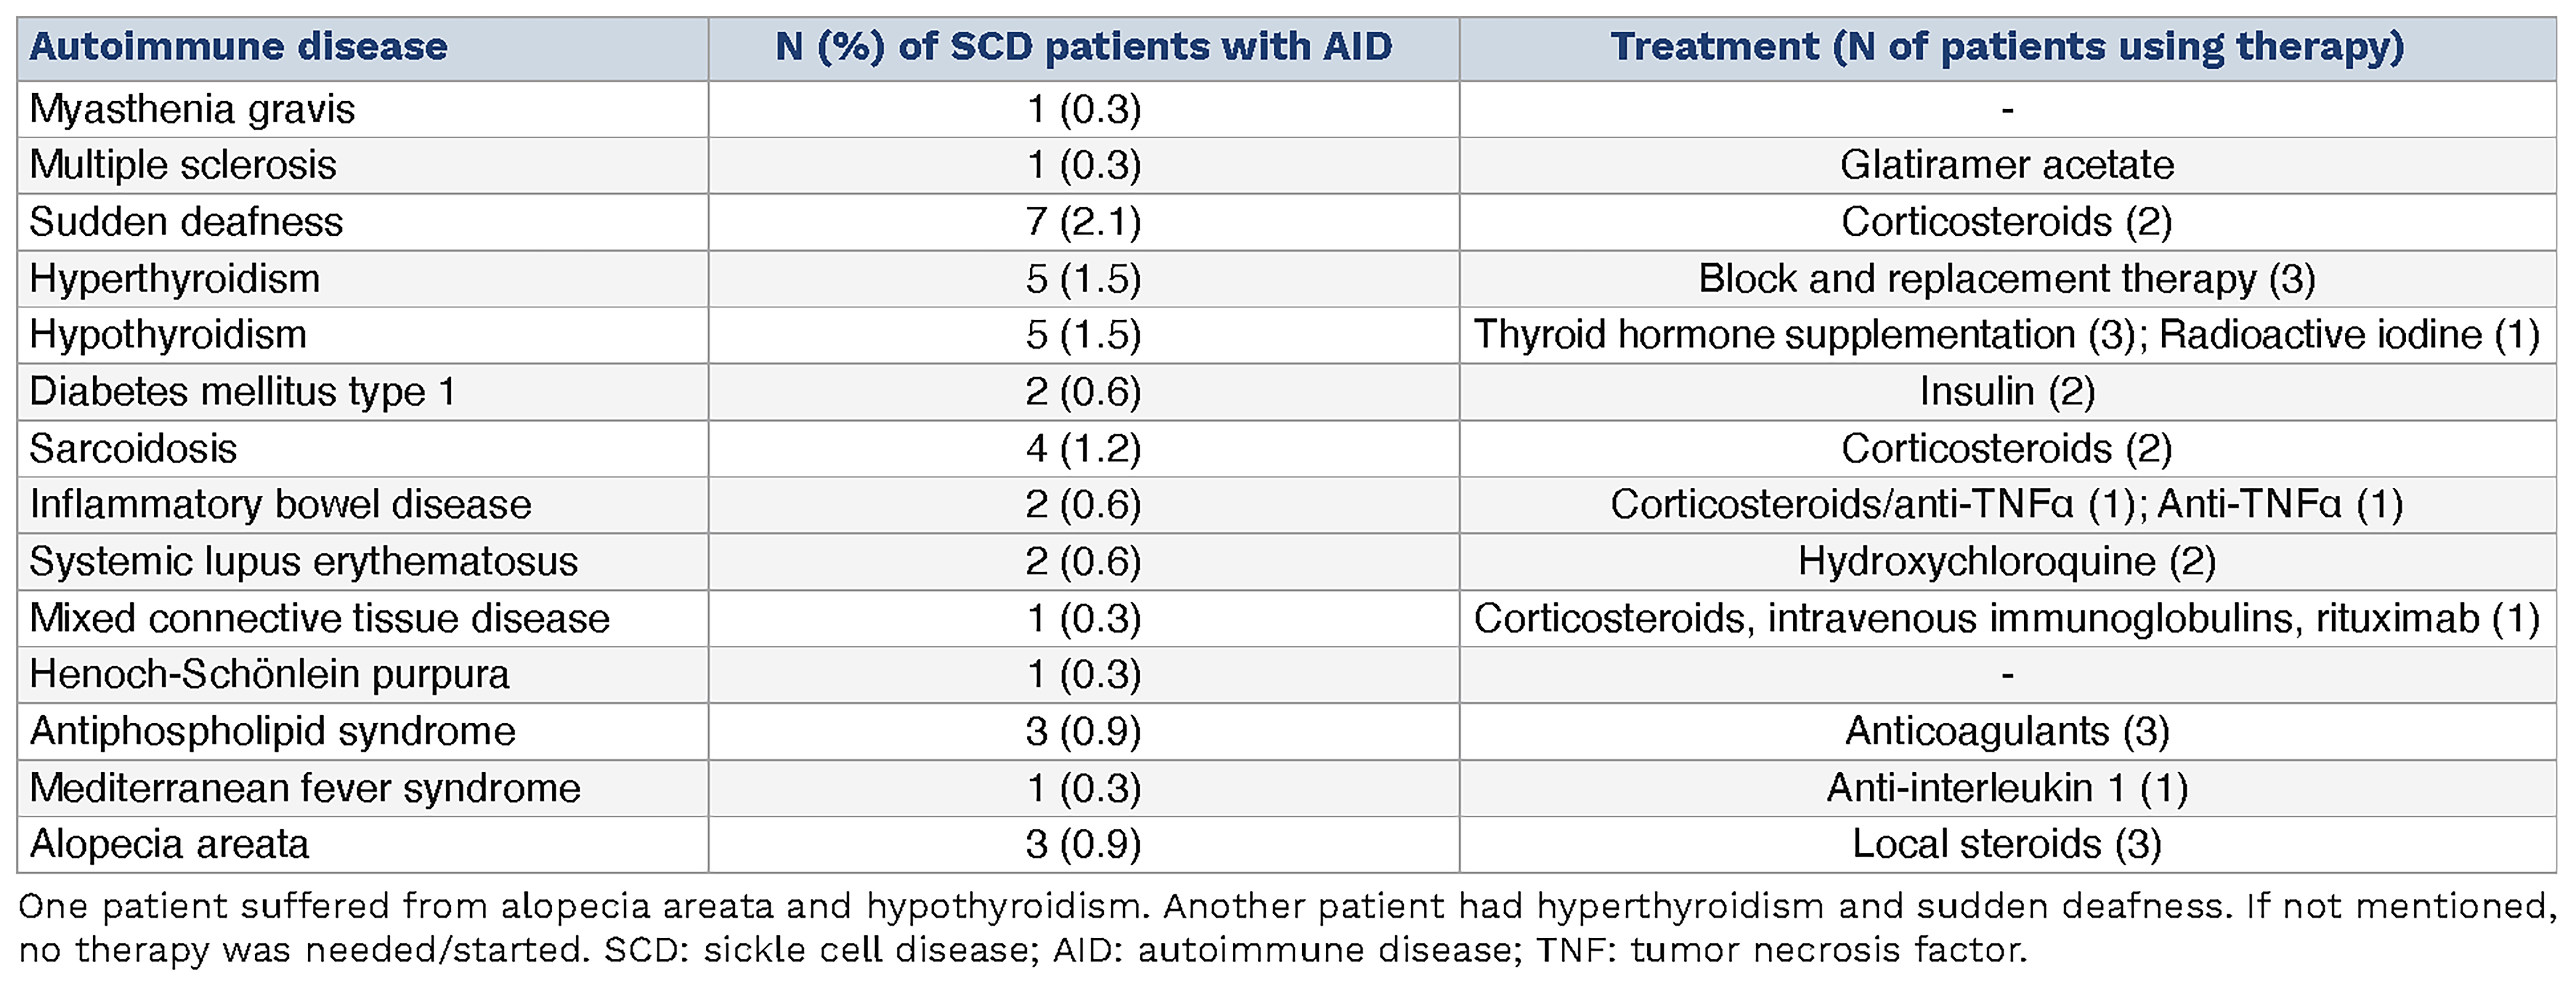The width and height of the screenshot is (2576, 991).
Task: Click the 'Diabetes mellitus type 1' cell
Action: pyautogui.click(x=243, y=392)
